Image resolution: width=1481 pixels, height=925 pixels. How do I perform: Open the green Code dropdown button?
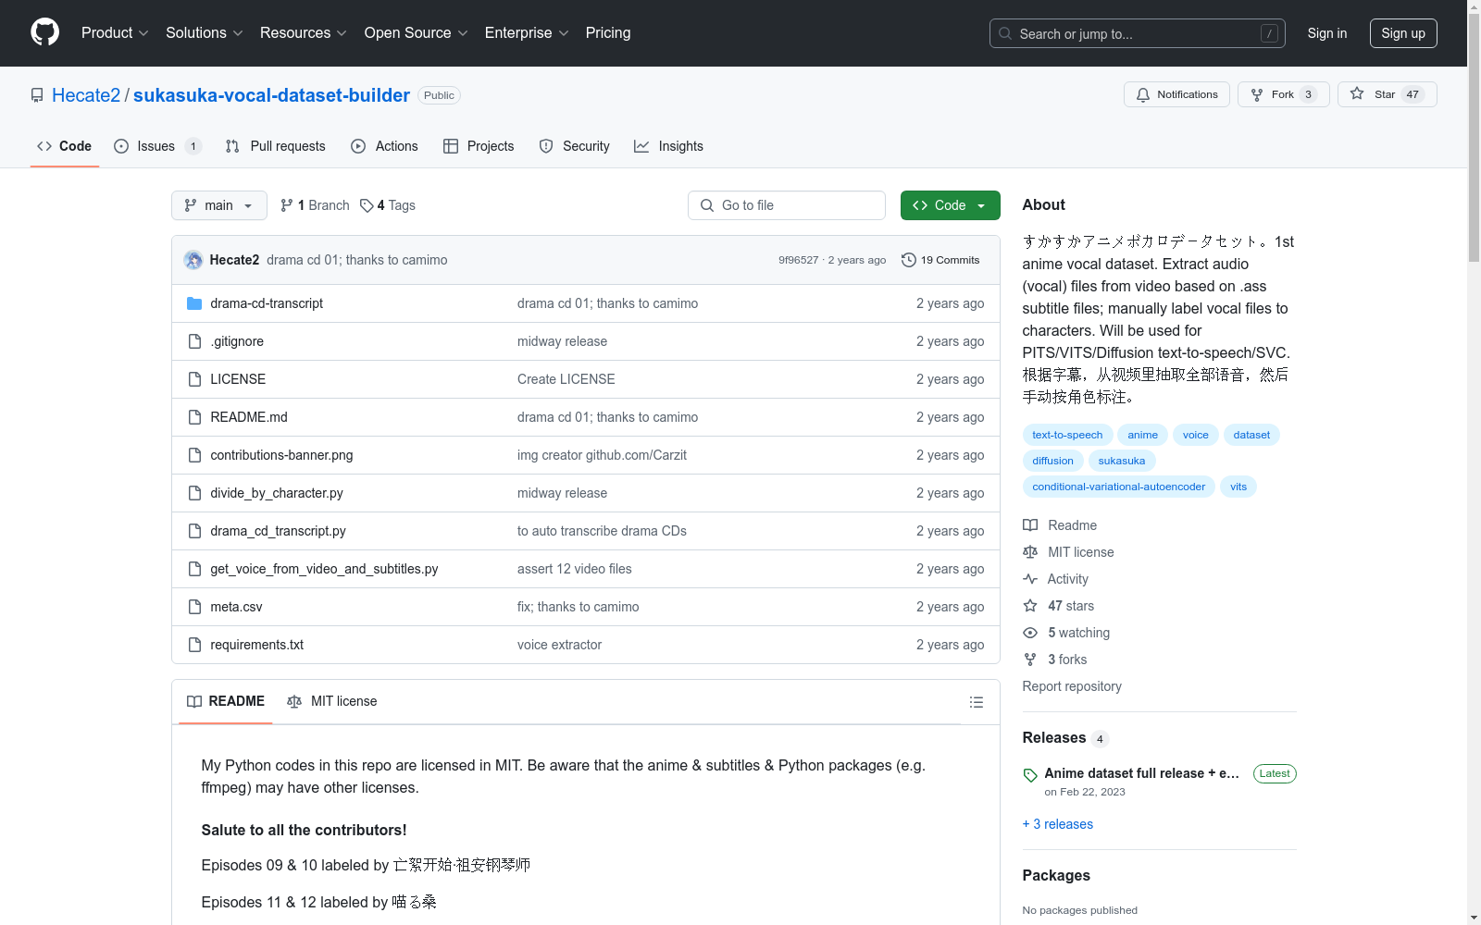(950, 205)
